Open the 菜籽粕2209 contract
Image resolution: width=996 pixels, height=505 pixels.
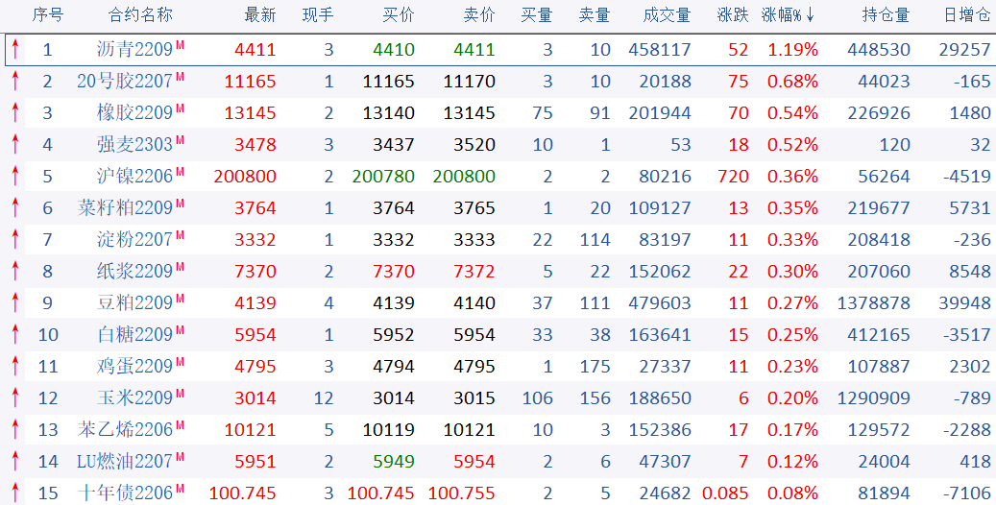coord(125,208)
